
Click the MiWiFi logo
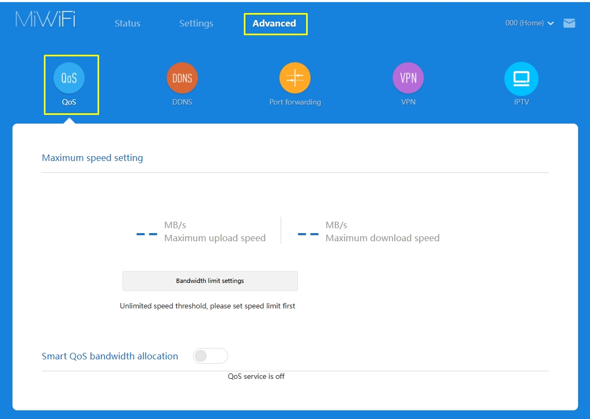pos(45,19)
